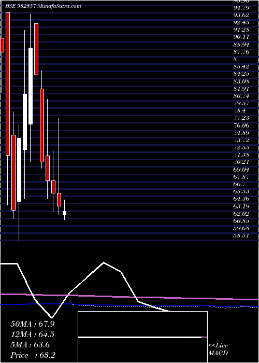259x363 pixels.
Task: Click the 60.85 price axis label
Action: 241,220
